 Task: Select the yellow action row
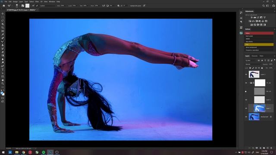259,44
